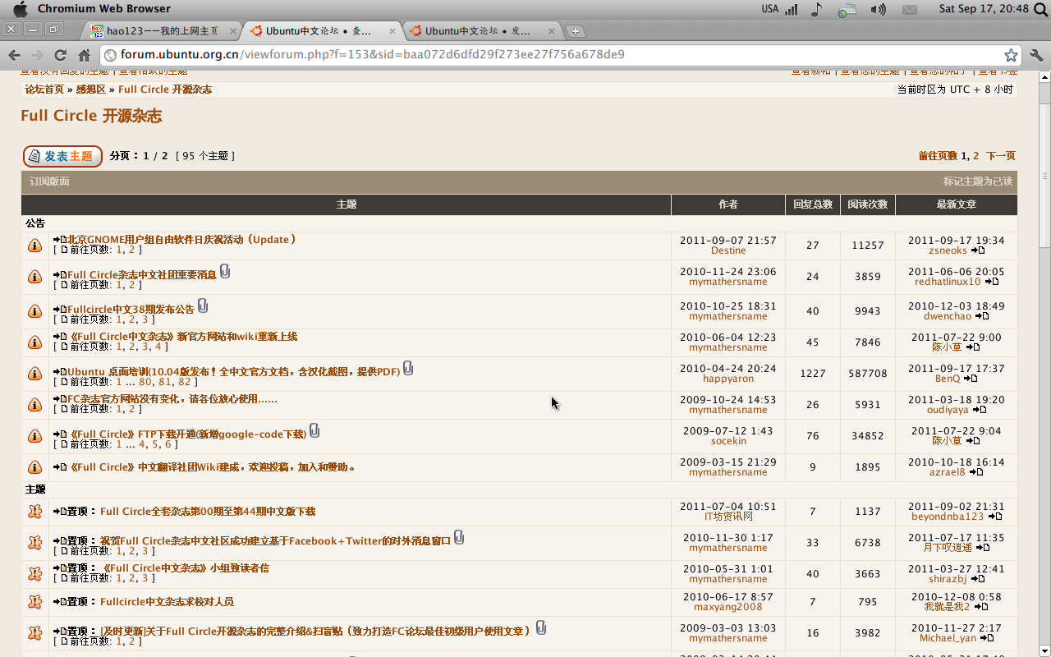Image resolution: width=1051 pixels, height=657 pixels.
Task: Click attachment paperclip on FTP下载开通 topic
Action: pyautogui.click(x=314, y=431)
